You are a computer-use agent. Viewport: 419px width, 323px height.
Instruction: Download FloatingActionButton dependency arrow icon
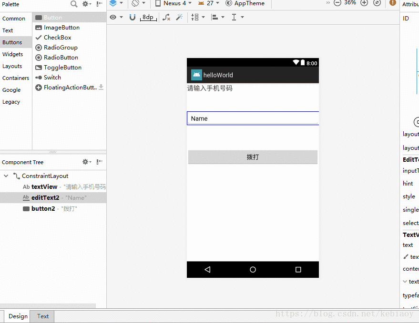tap(101, 87)
